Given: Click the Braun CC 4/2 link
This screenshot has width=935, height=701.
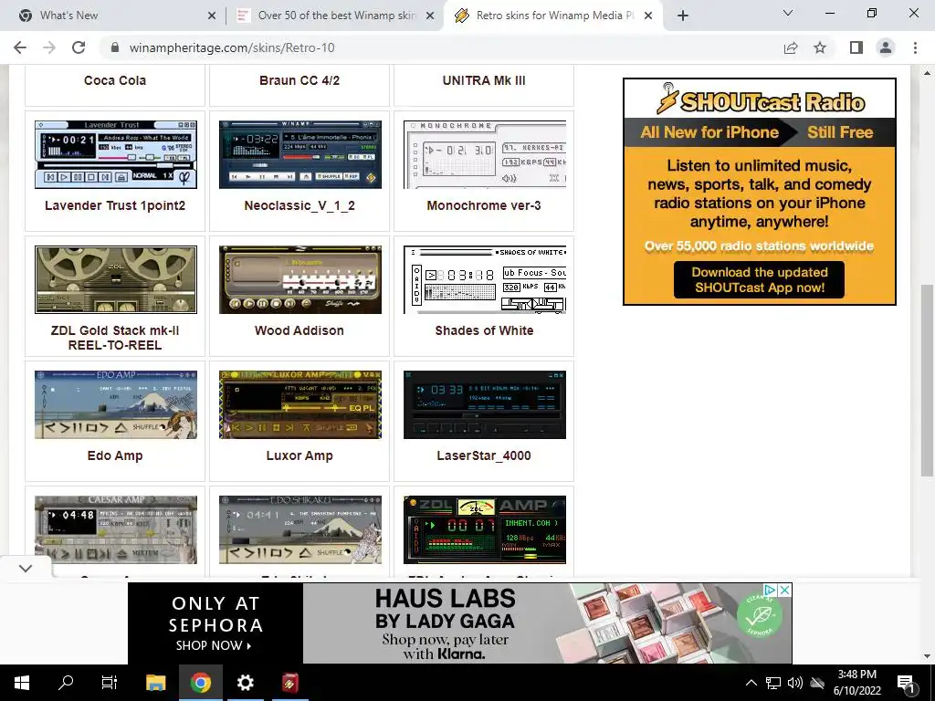Looking at the screenshot, I should tap(299, 80).
